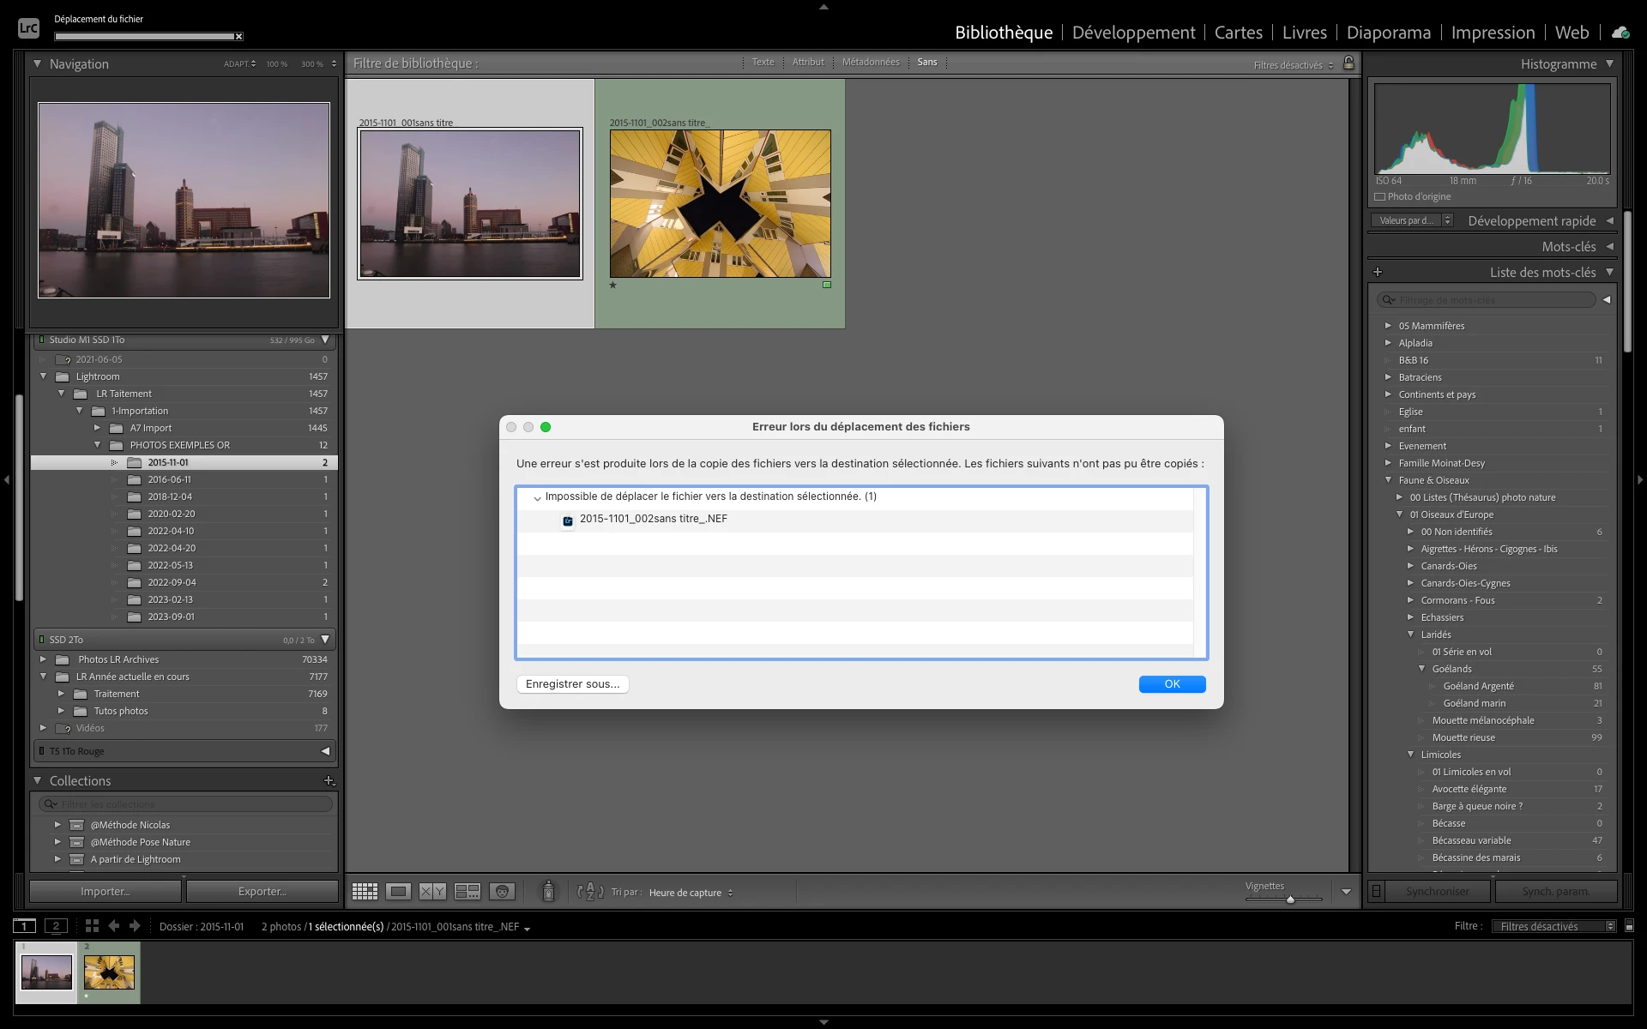Expand the A7 Import folder
This screenshot has height=1029, width=1647.
97,428
